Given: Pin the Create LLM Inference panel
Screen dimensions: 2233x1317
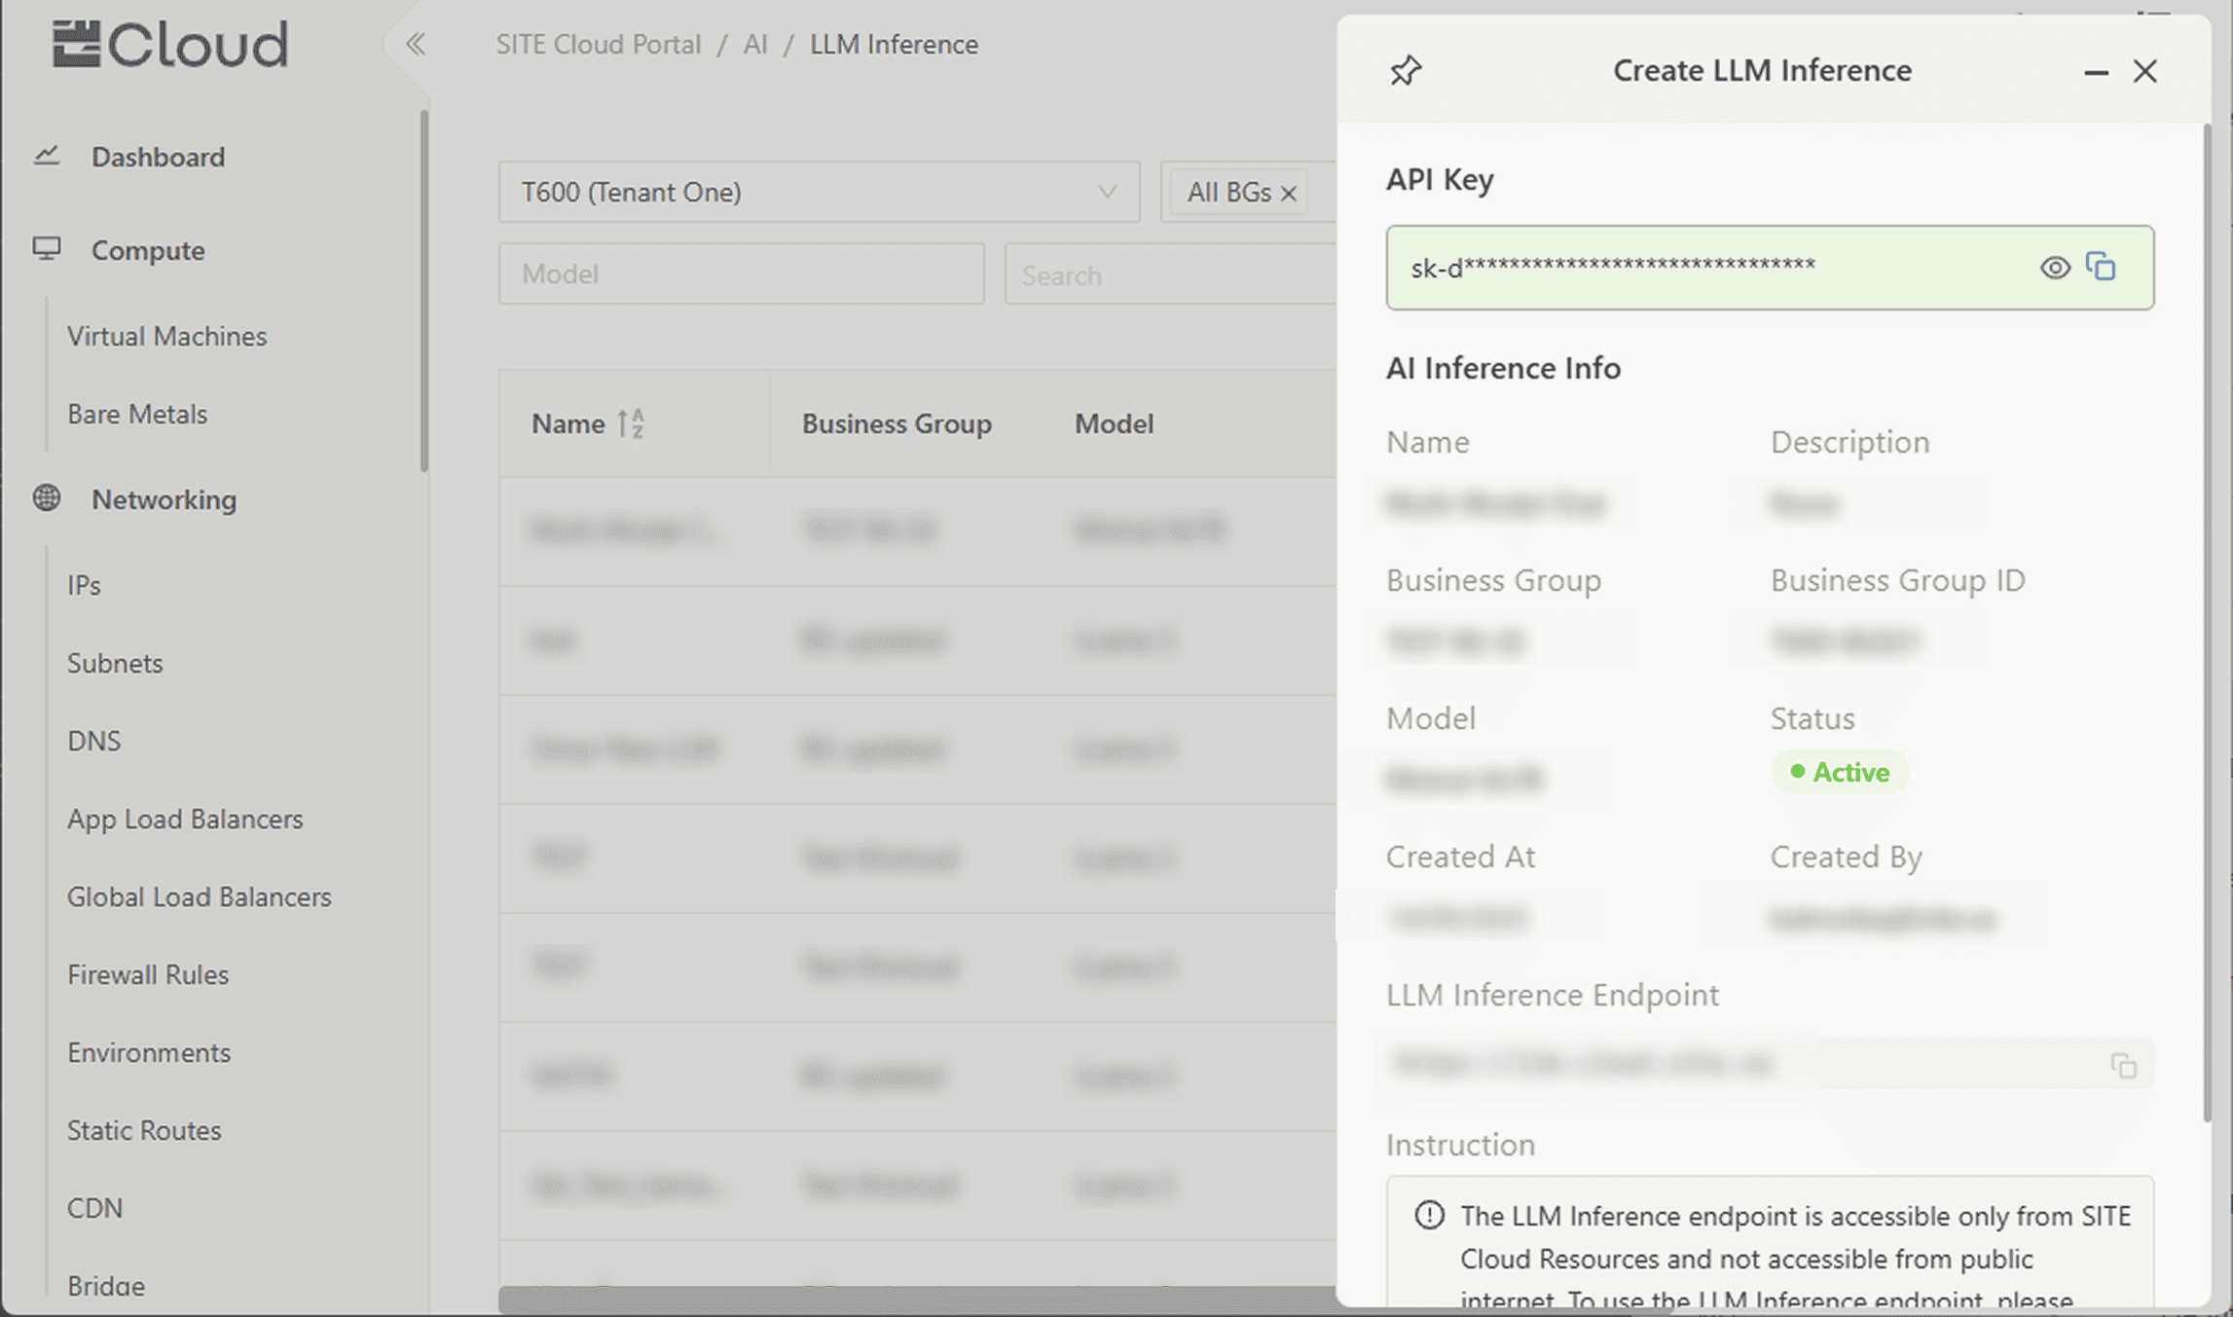Looking at the screenshot, I should click(1405, 71).
